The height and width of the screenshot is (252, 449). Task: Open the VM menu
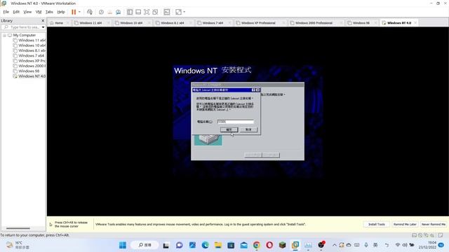coord(39,12)
